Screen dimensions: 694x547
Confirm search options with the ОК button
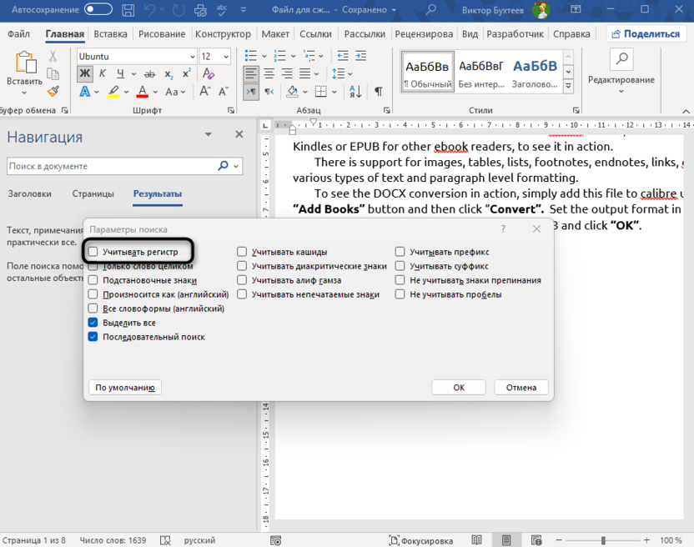pos(459,387)
